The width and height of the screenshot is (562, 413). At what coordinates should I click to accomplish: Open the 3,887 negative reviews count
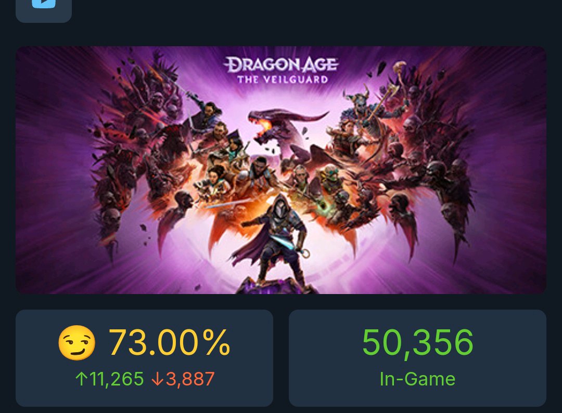[190, 379]
